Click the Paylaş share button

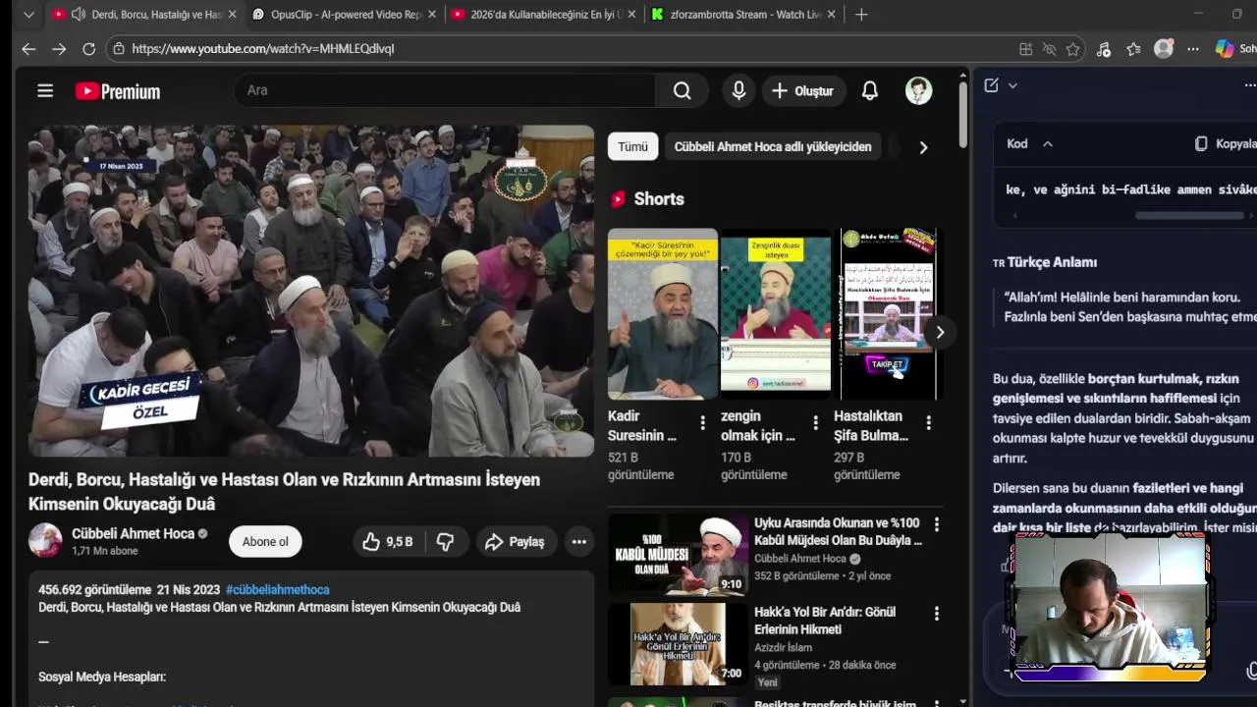[515, 542]
